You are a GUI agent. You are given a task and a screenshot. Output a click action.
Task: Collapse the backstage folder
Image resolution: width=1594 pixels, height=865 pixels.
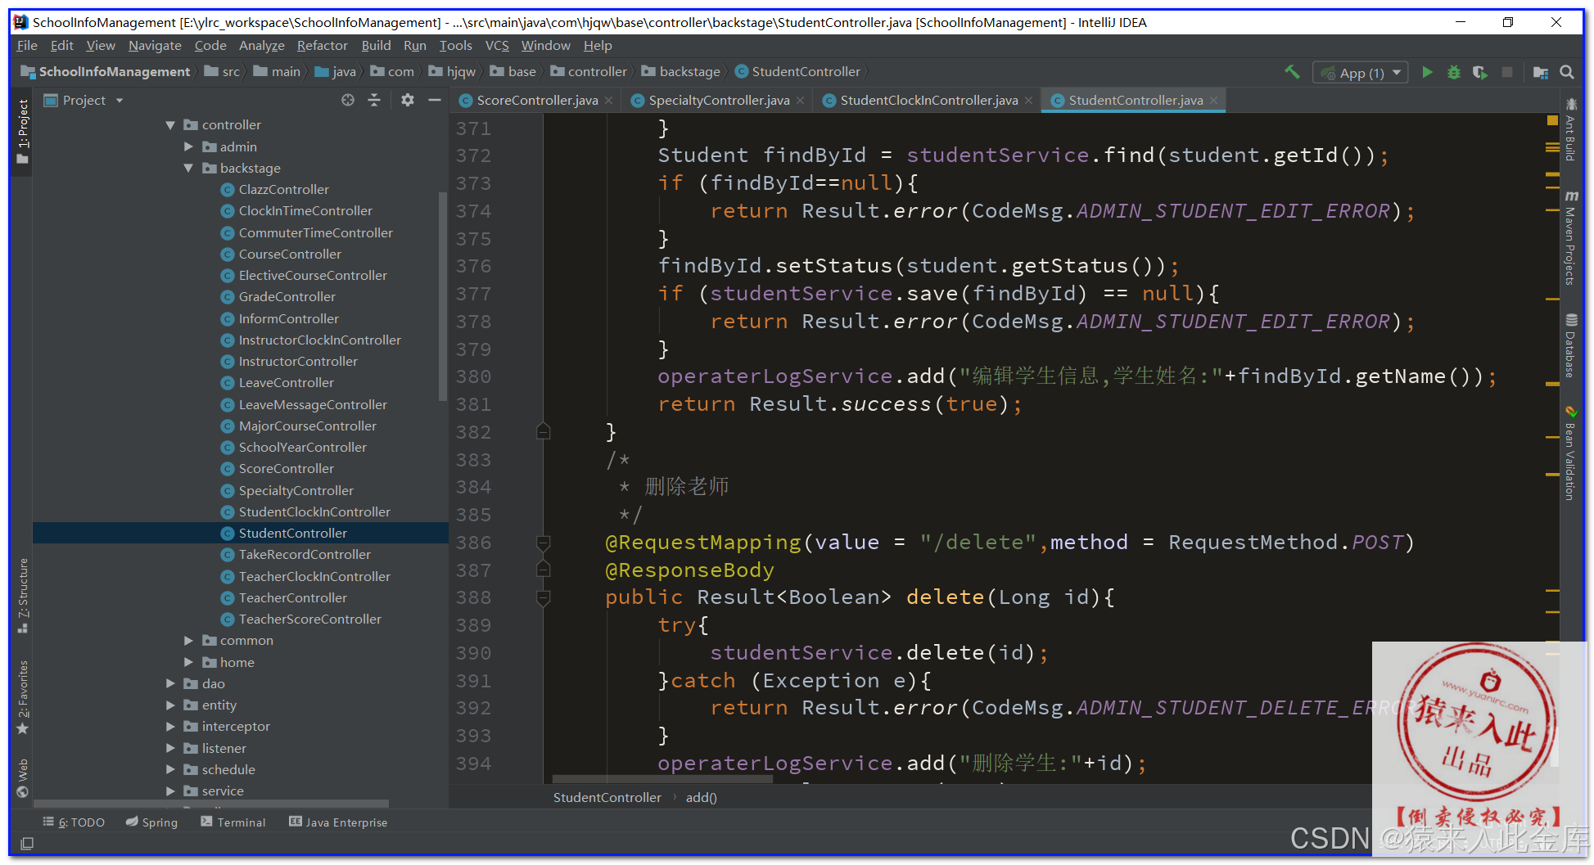pyautogui.click(x=188, y=168)
